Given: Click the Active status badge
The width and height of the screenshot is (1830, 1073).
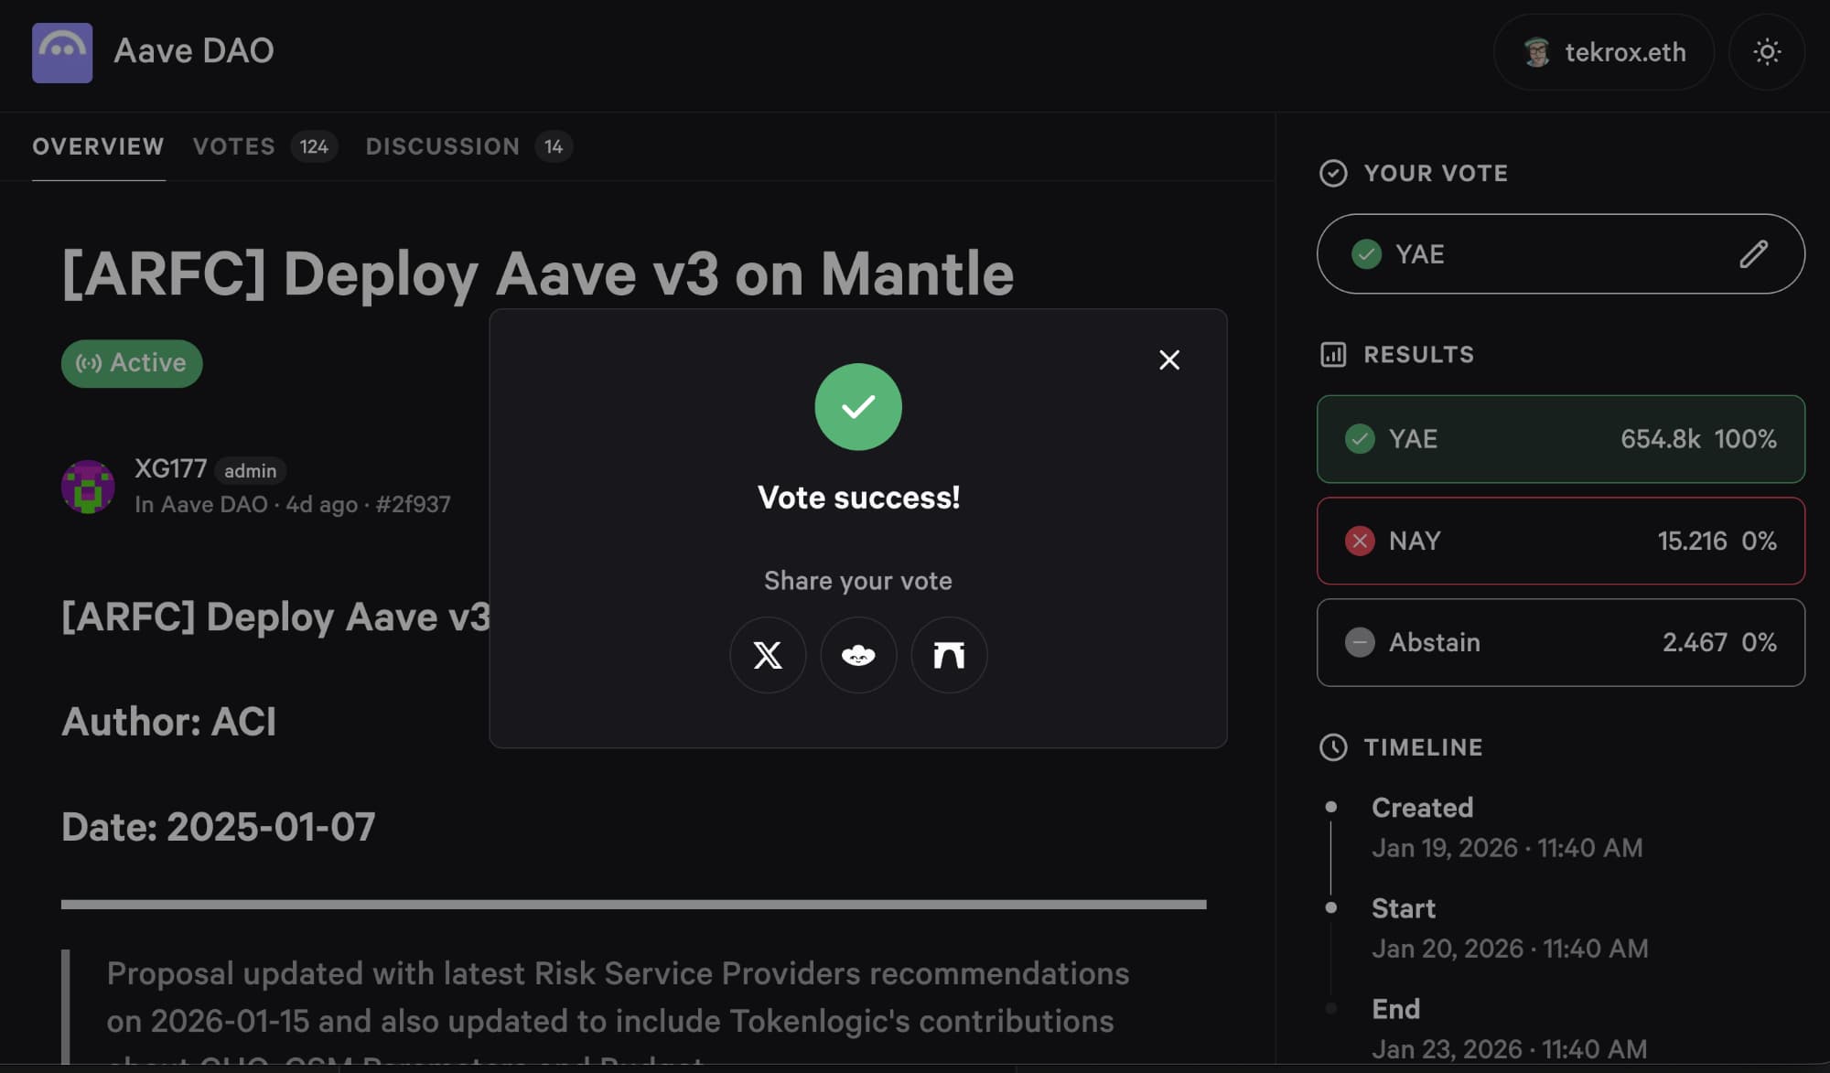Looking at the screenshot, I should [132, 363].
